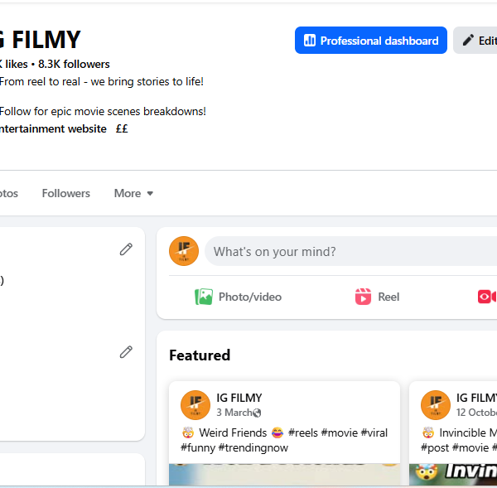Click the green Photo/video icon
The width and height of the screenshot is (497, 488).
pos(204,297)
